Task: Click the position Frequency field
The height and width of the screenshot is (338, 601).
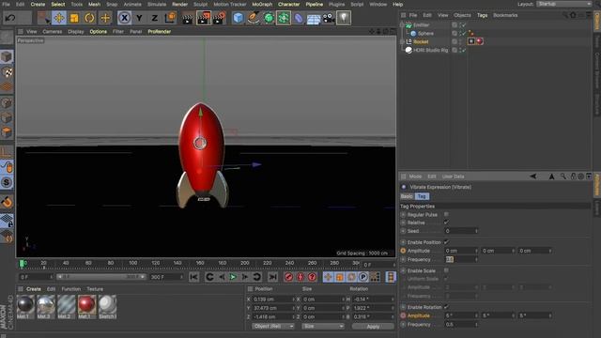Action: pos(461,259)
